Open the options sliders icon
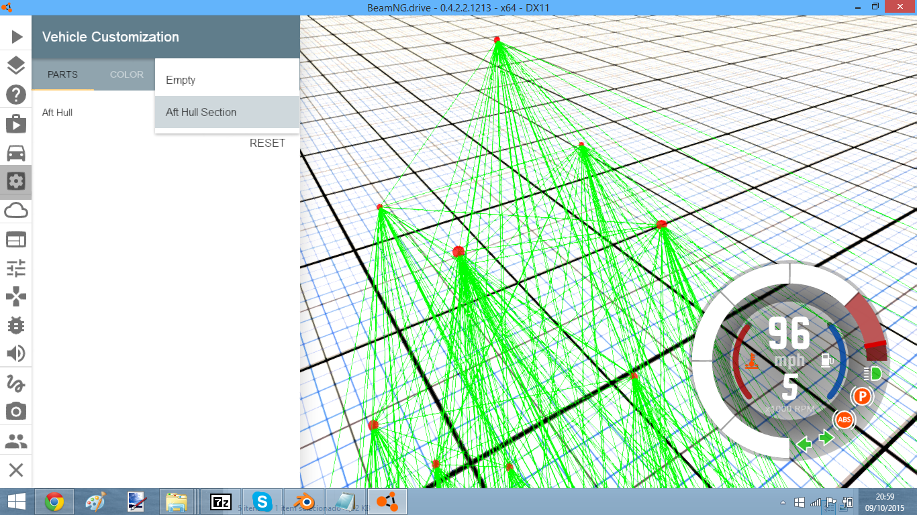 click(x=16, y=268)
